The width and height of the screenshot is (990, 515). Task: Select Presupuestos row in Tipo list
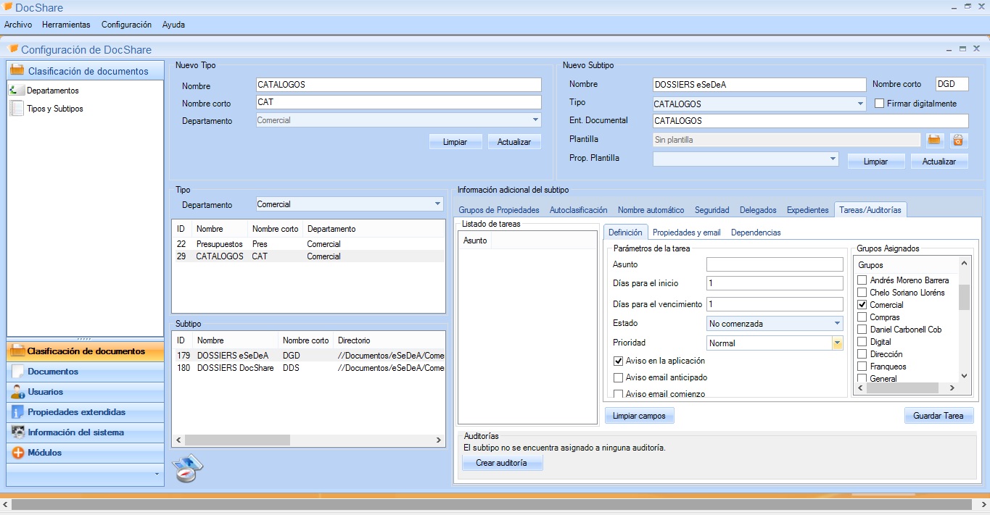click(308, 244)
